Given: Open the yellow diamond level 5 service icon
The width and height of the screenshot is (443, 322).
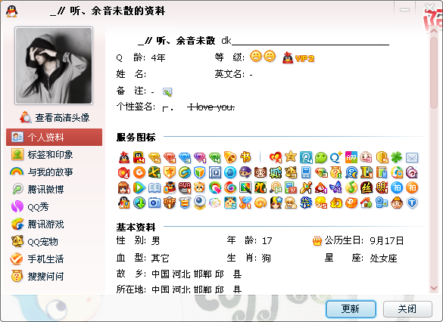Looking at the screenshot, I should point(154,157).
